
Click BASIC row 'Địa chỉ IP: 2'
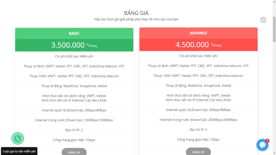(74, 130)
